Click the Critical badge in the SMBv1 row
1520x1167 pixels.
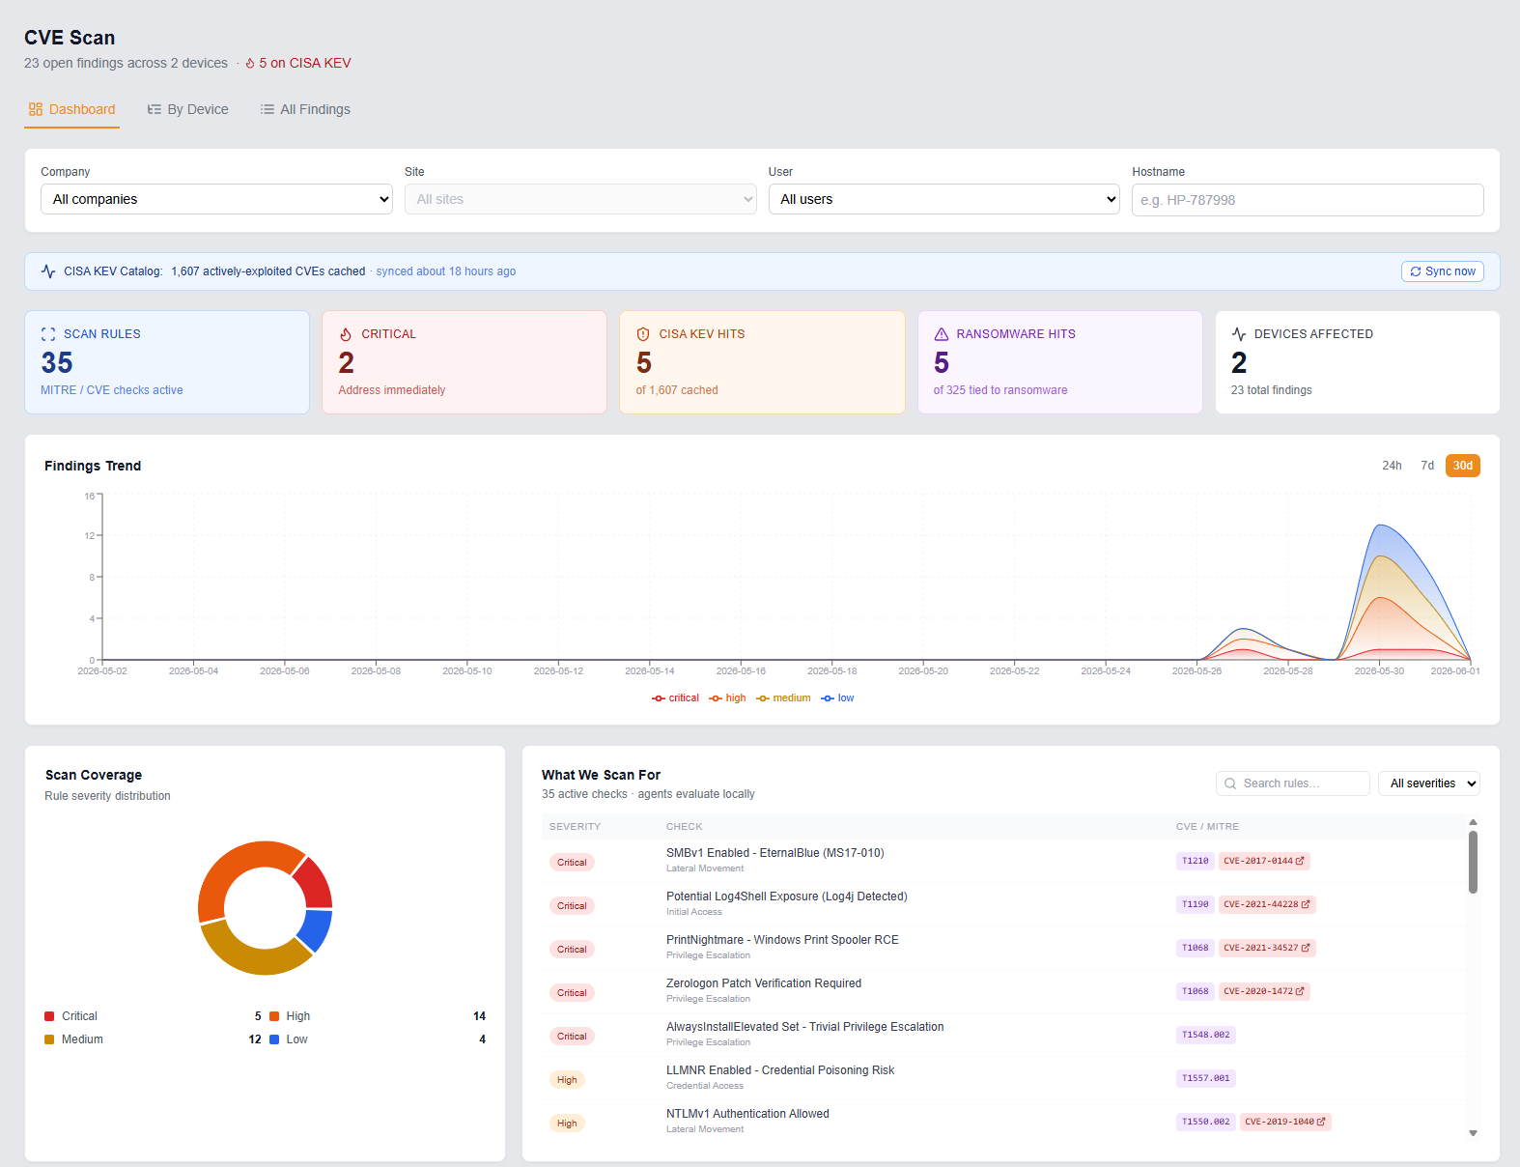click(x=572, y=863)
